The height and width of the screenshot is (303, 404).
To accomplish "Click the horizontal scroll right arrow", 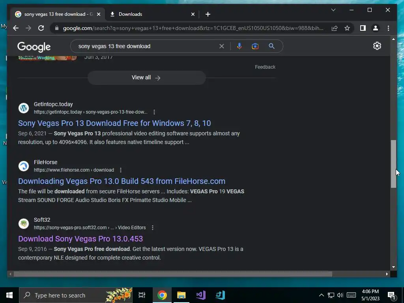I will [x=387, y=274].
